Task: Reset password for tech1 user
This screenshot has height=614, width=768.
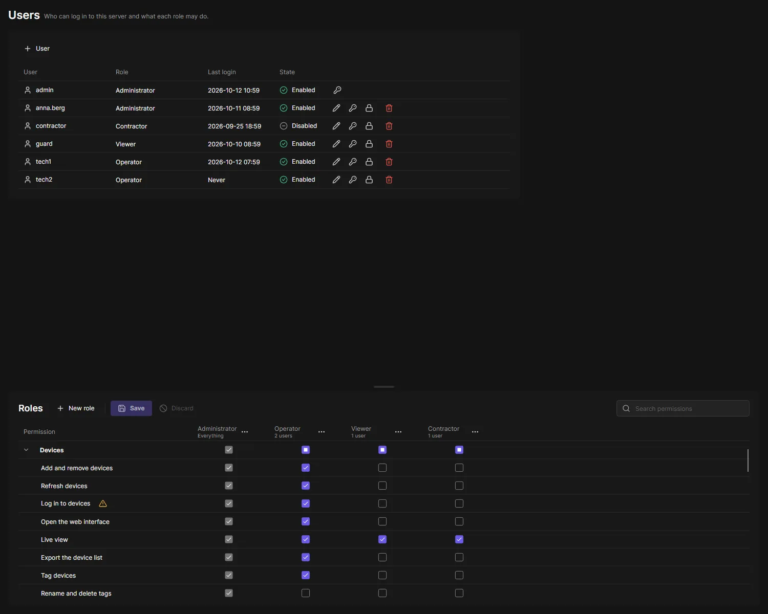Action: [x=353, y=162]
